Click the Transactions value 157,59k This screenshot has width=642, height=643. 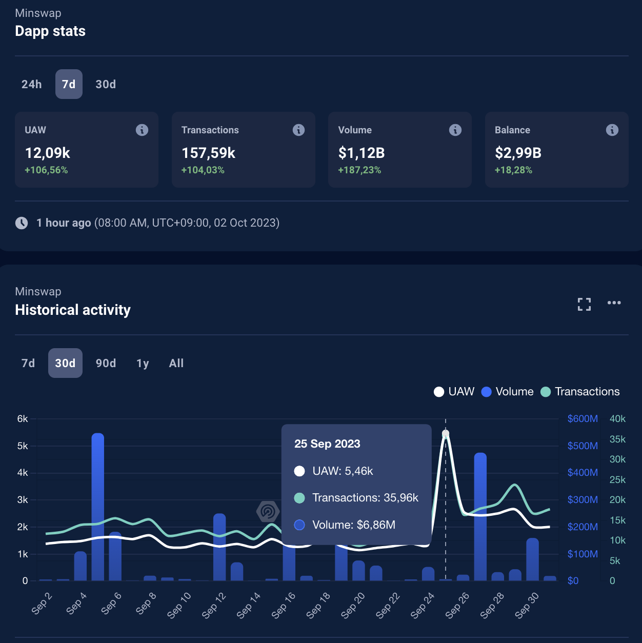point(209,153)
